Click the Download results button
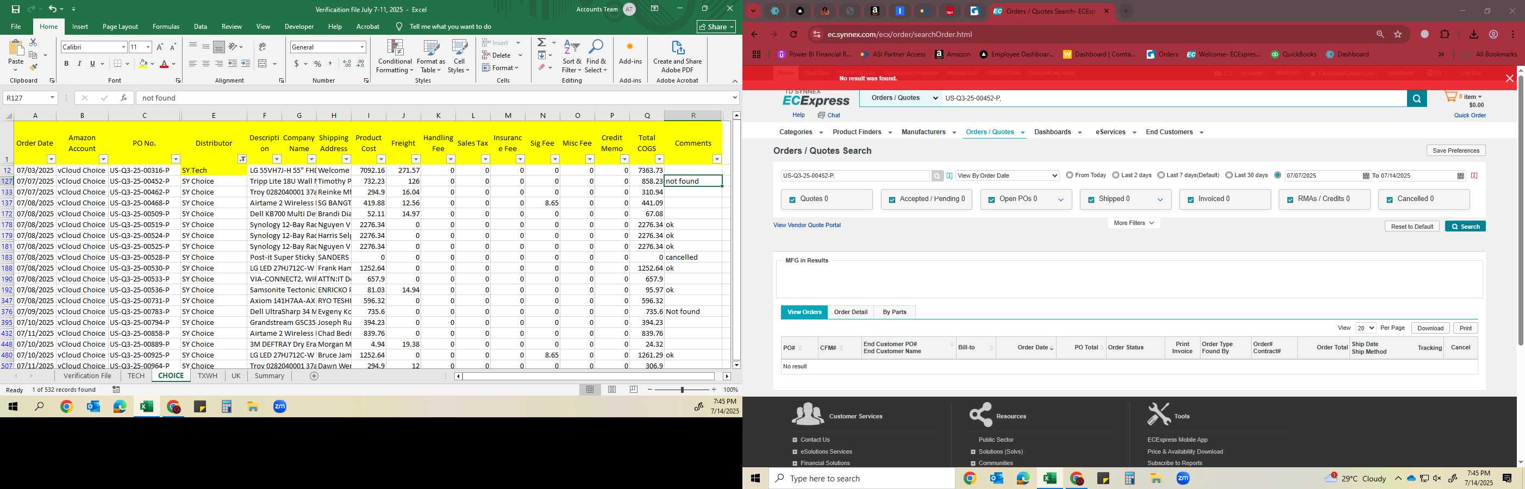The width and height of the screenshot is (1525, 489). [1430, 328]
